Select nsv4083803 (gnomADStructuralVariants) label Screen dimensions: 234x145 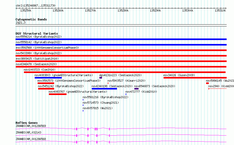pyautogui.click(x=64, y=75)
